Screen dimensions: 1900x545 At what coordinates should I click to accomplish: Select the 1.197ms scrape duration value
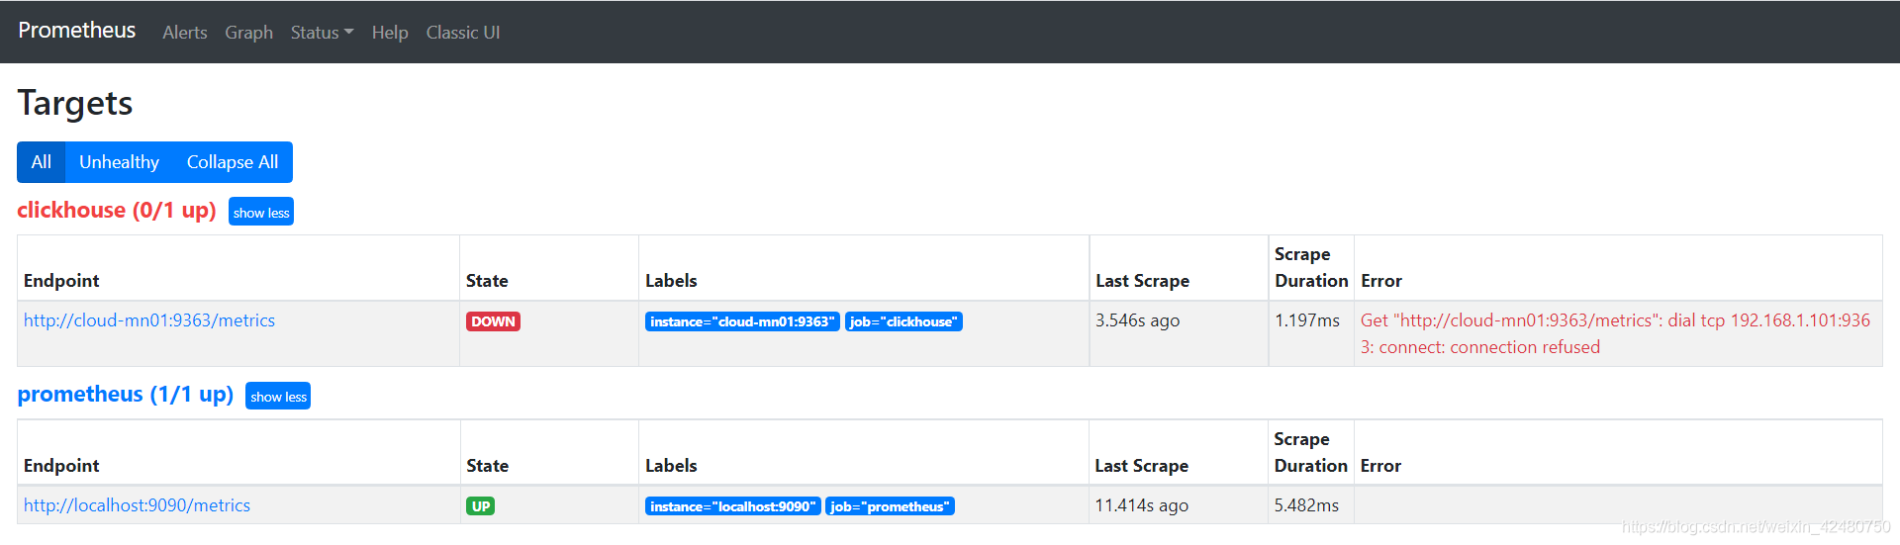point(1307,320)
